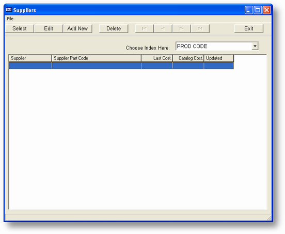Click the Edit button
This screenshot has width=285, height=234.
(49, 28)
